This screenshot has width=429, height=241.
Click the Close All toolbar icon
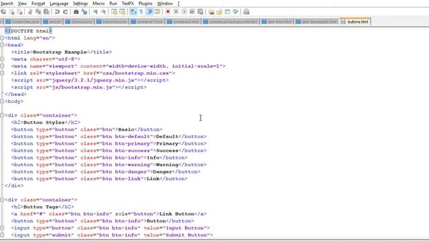tap(19, 12)
